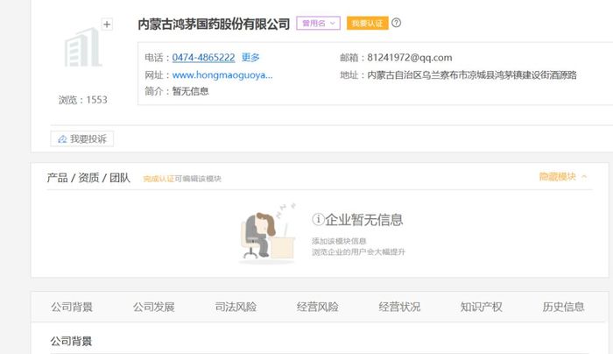Click the plus icon beside company logo
Viewport: 613px width, 354px height.
[x=107, y=25]
